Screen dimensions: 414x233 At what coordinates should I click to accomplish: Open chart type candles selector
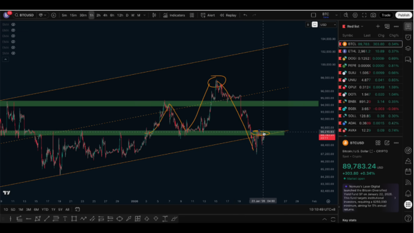point(154,16)
